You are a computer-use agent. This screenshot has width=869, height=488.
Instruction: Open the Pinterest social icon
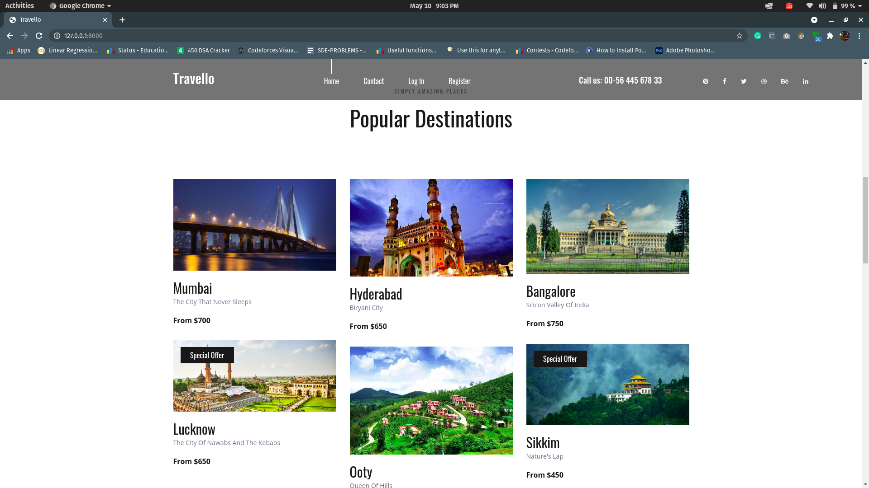[x=705, y=81]
